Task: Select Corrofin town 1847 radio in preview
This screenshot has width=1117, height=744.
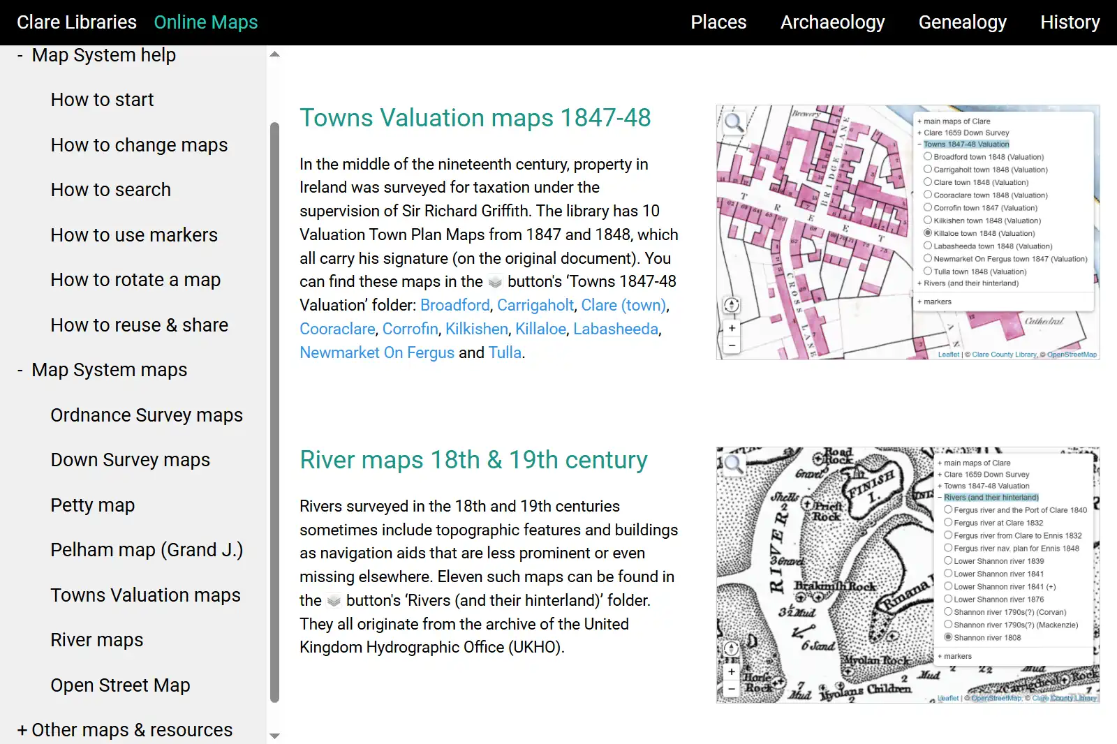Action: [x=928, y=207]
